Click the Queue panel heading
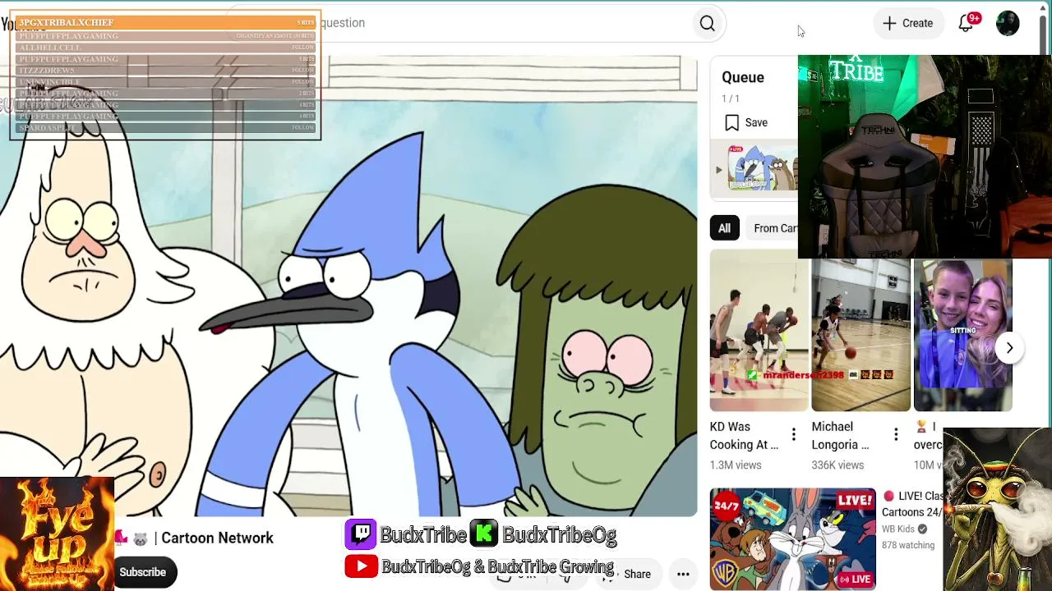The image size is (1052, 591). click(x=743, y=77)
